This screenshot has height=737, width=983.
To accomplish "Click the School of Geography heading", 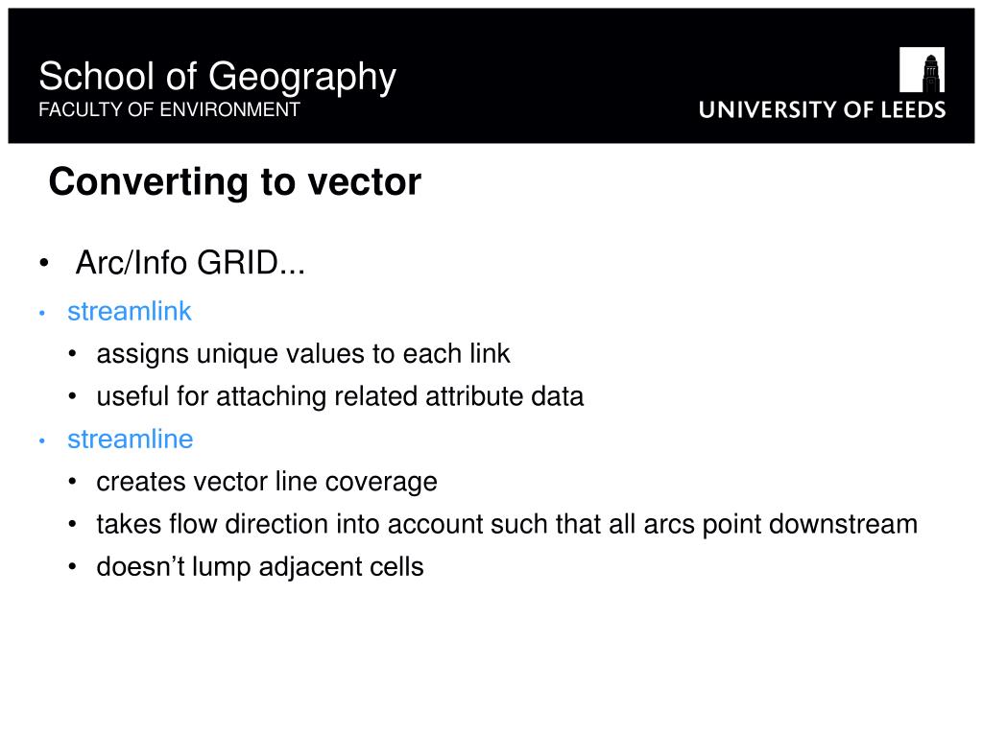I will [x=218, y=77].
